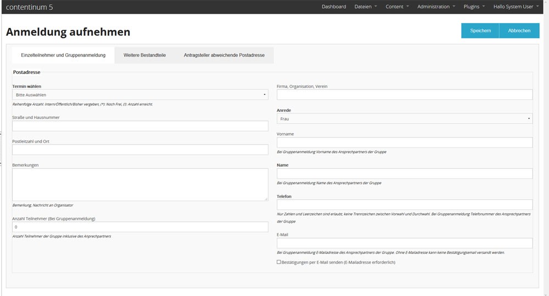Click the contentinum 5 logo
This screenshot has width=549, height=296.
point(30,7)
